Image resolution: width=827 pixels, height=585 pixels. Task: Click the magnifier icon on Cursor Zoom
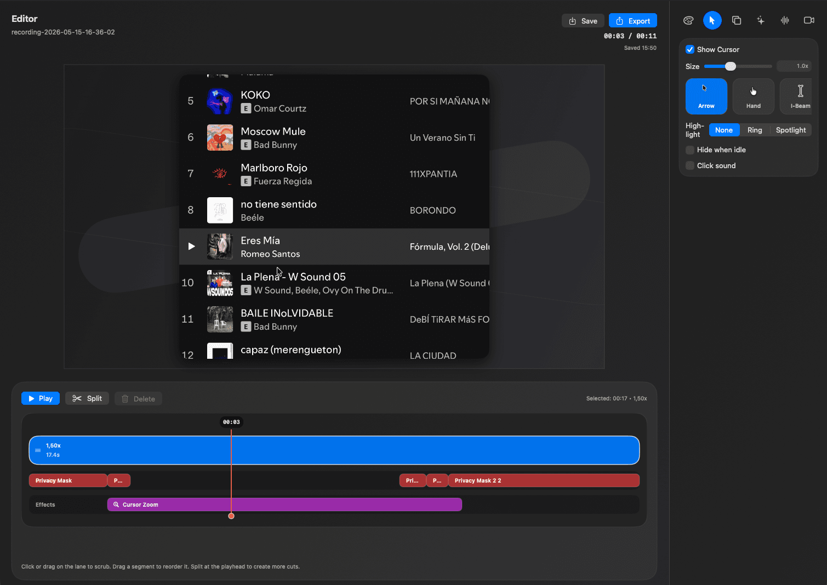pyautogui.click(x=116, y=504)
